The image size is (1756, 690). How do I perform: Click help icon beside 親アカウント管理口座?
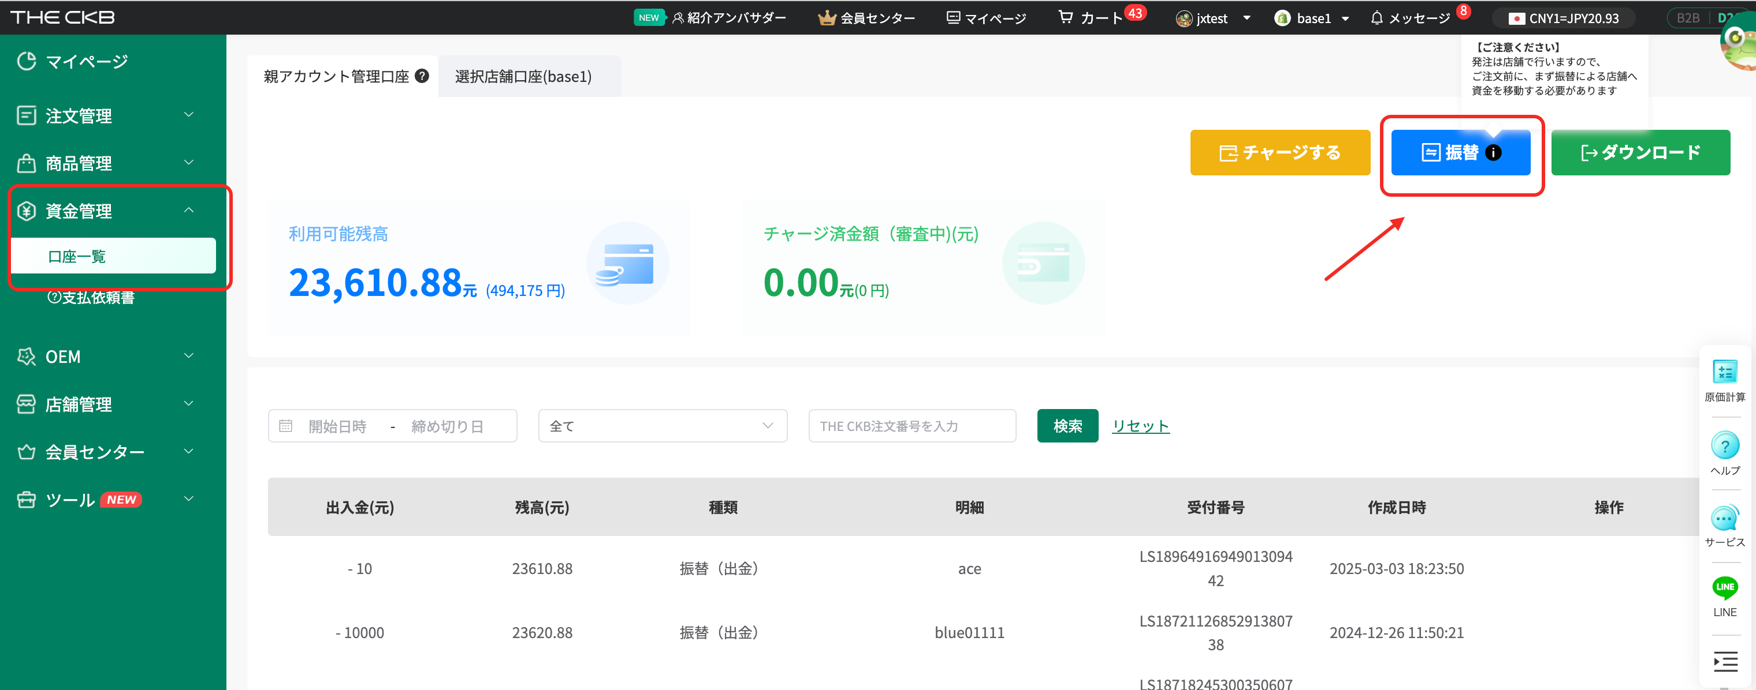pos(422,76)
